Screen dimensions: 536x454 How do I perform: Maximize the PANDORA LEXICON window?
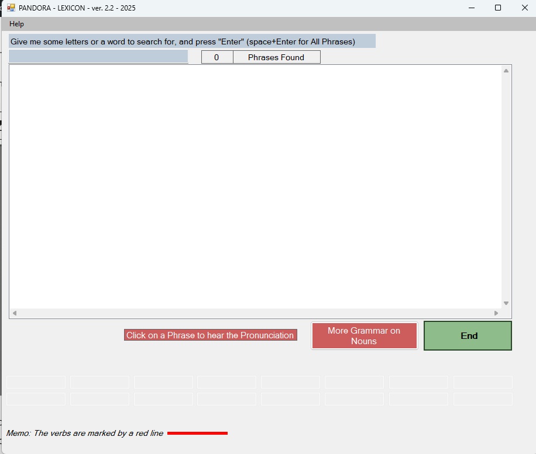pyautogui.click(x=498, y=8)
